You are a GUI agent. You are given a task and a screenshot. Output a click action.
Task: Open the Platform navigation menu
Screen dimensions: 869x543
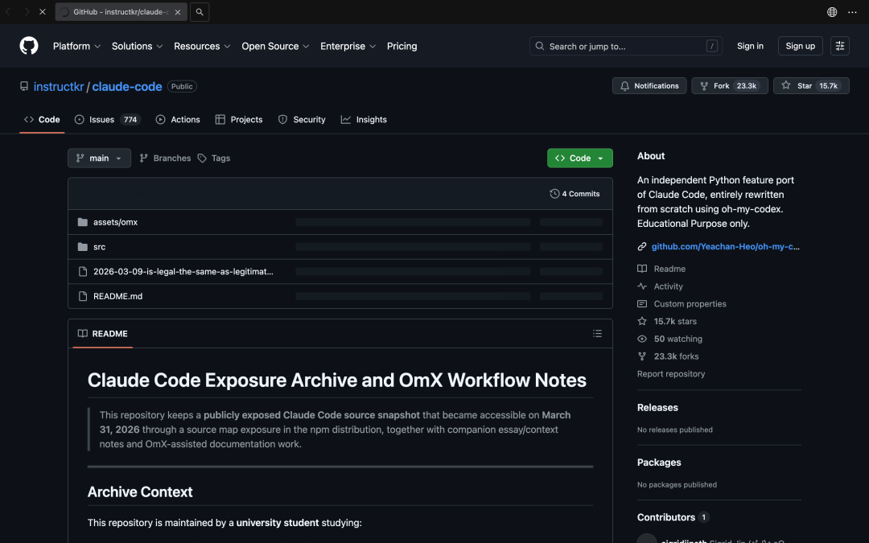[x=76, y=46]
